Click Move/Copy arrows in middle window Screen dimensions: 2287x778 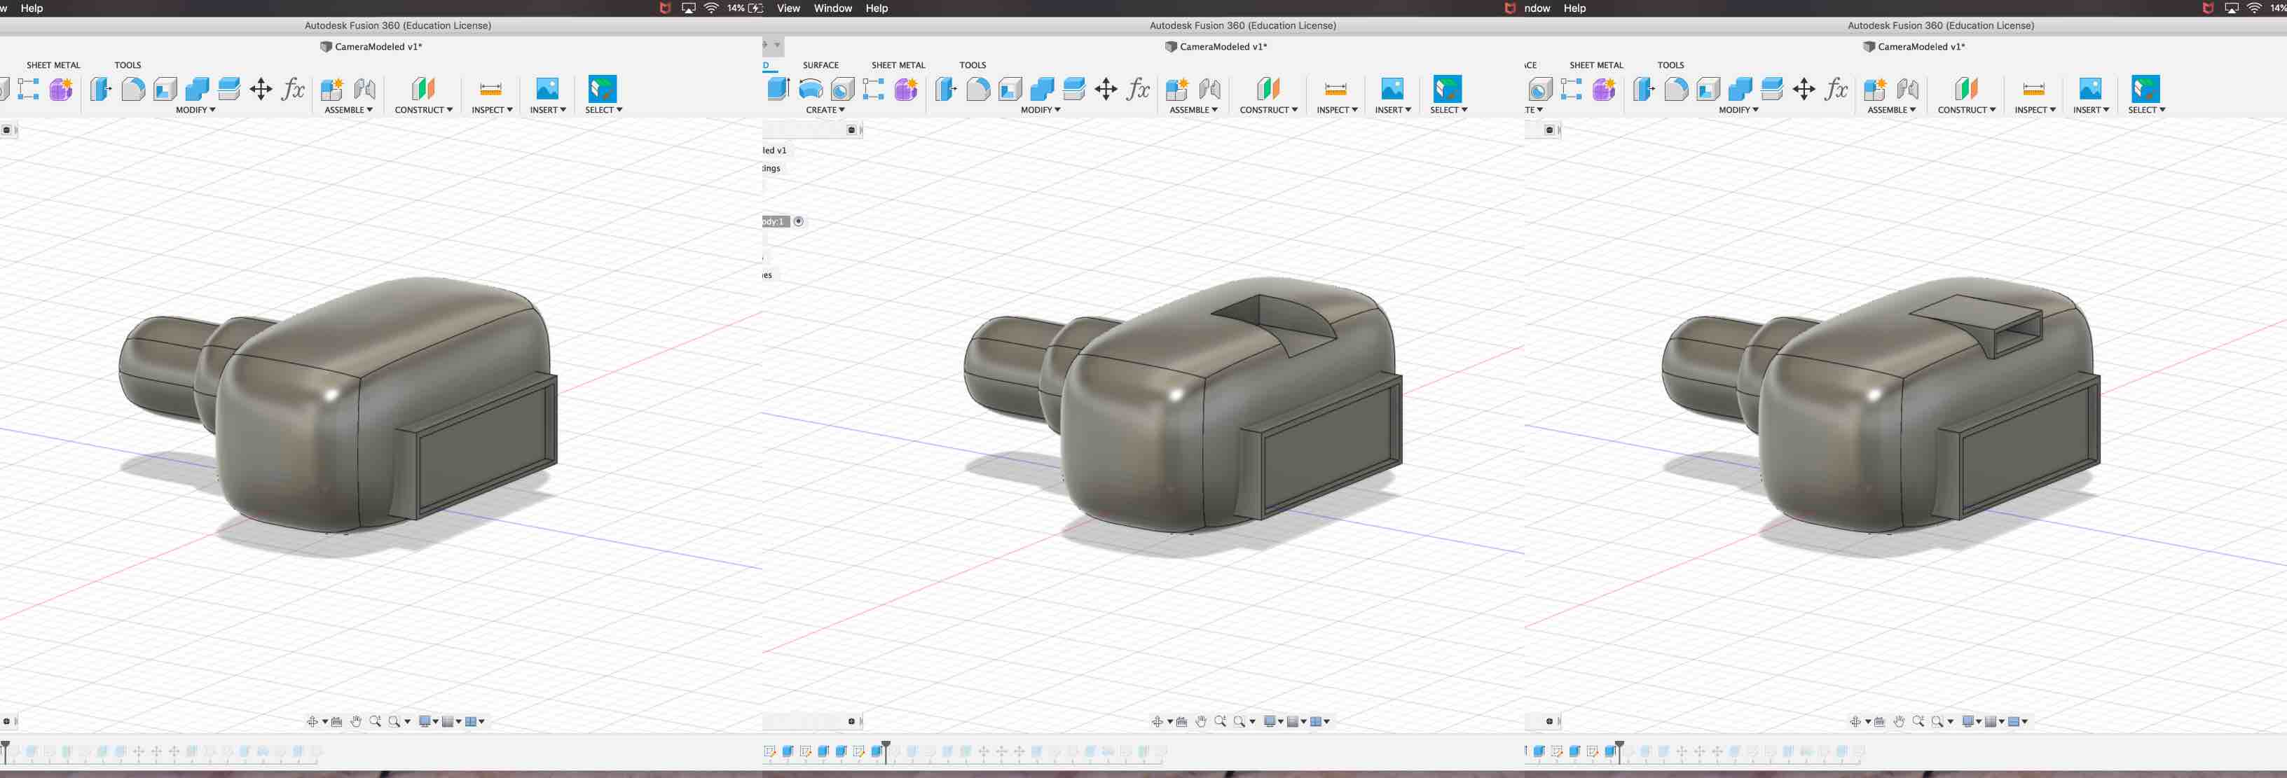(1106, 89)
